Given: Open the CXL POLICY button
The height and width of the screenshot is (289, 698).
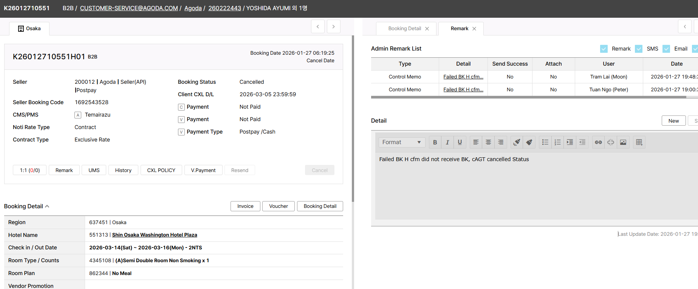Looking at the screenshot, I should (x=161, y=170).
